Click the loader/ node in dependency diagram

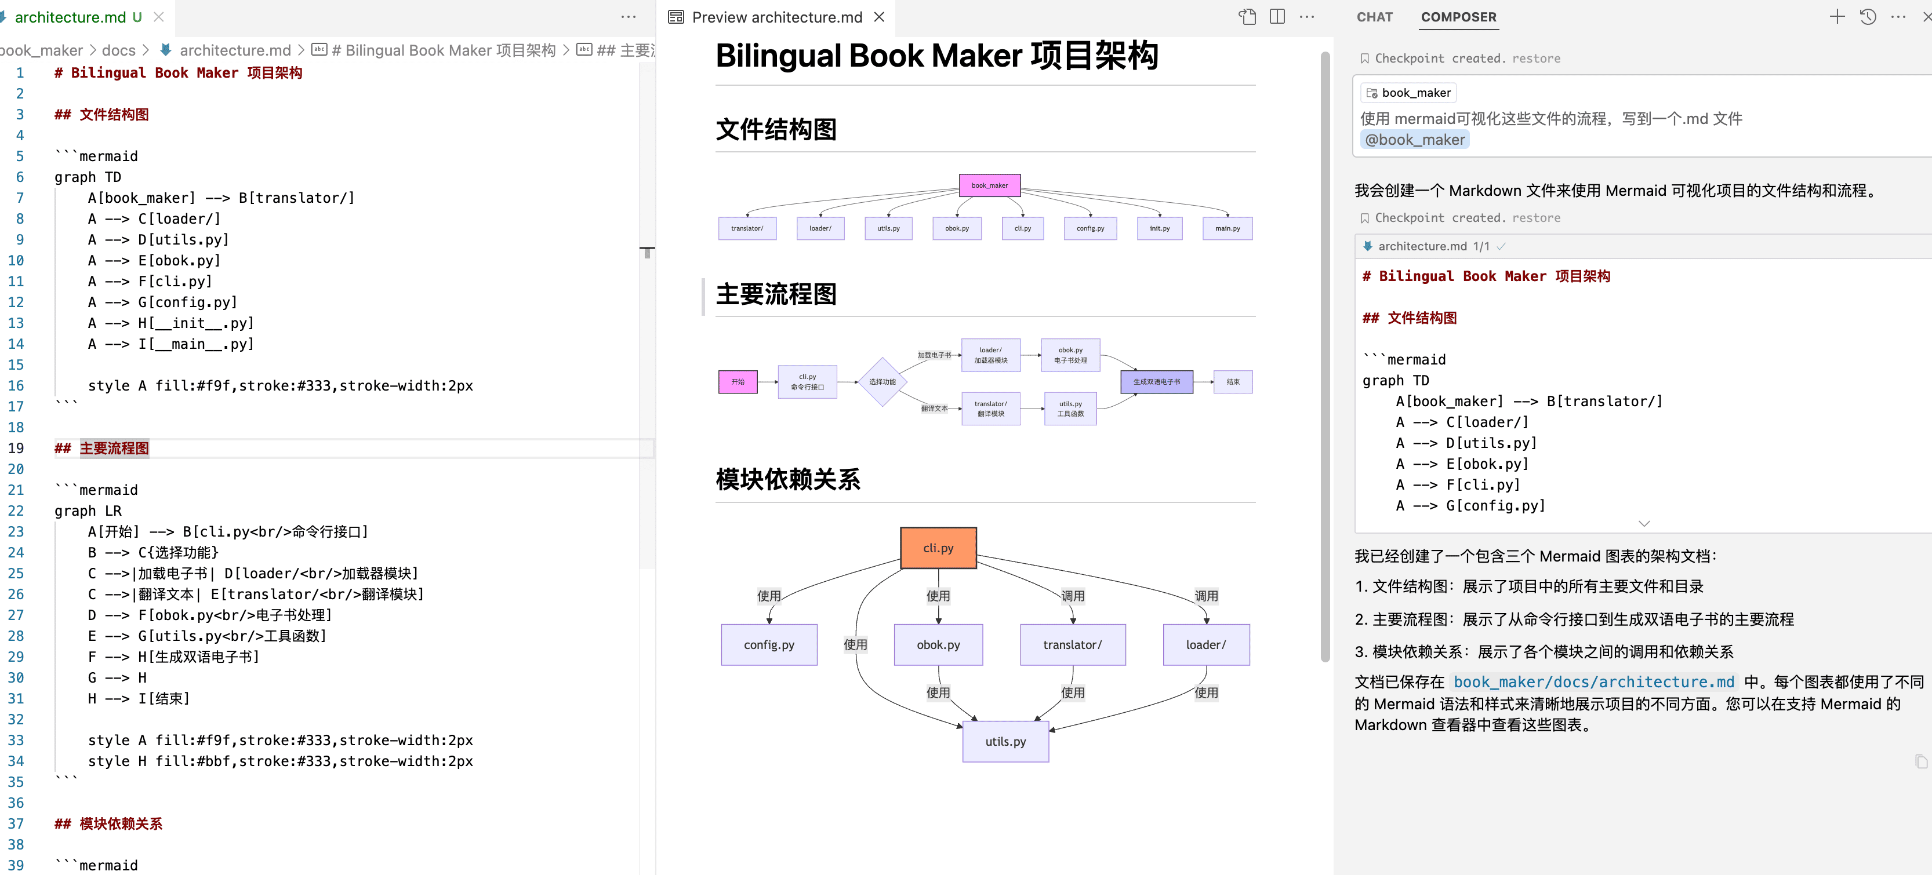1205,644
